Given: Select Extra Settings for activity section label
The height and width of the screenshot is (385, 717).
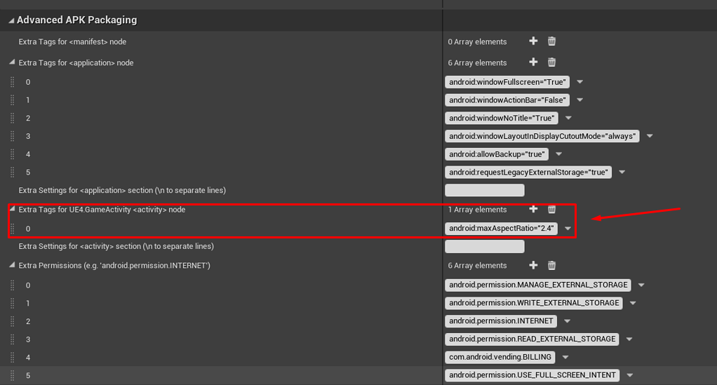Looking at the screenshot, I should pos(116,246).
